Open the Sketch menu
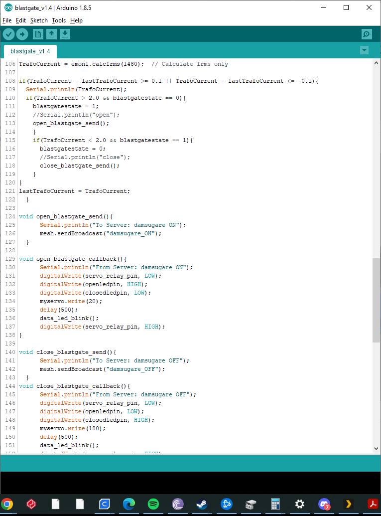 click(39, 20)
